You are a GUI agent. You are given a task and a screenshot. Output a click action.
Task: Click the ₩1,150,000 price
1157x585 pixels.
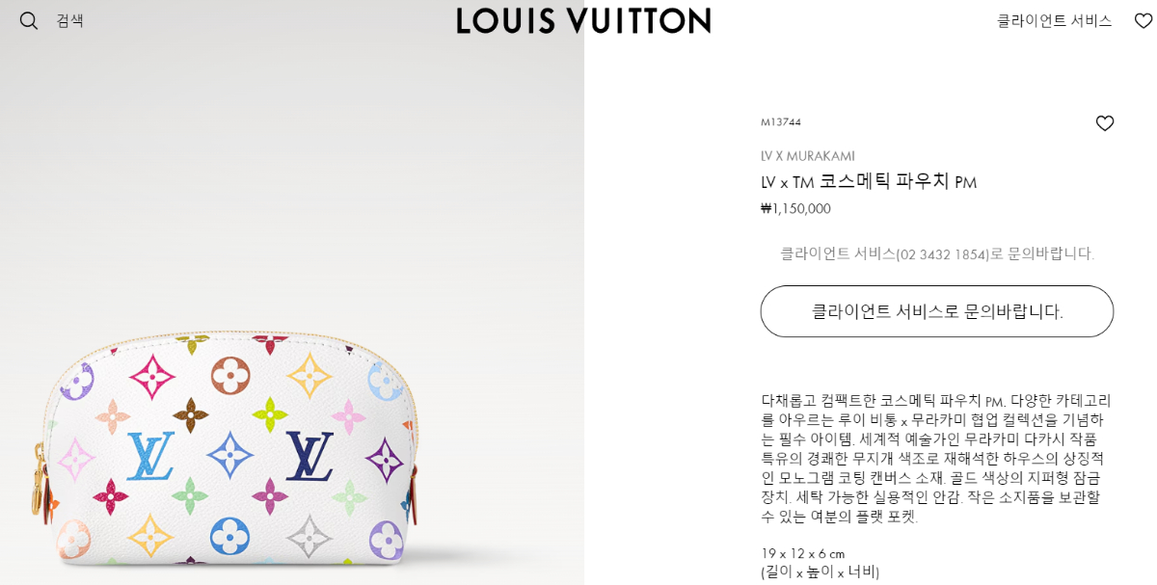tap(795, 208)
